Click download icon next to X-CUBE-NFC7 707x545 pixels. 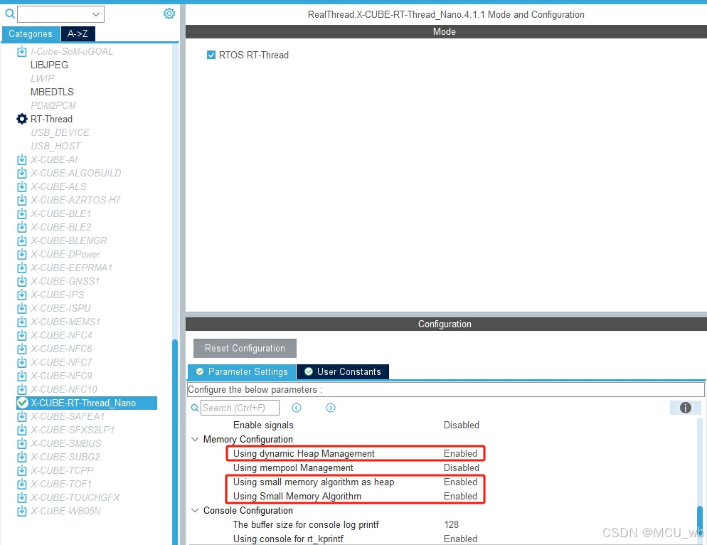21,363
